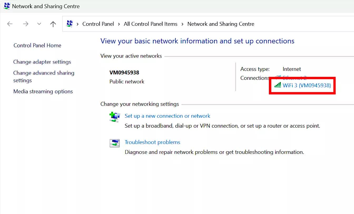354x214 pixels.
Task: Click the empty area of the address bar
Action: pyautogui.click(x=303, y=24)
